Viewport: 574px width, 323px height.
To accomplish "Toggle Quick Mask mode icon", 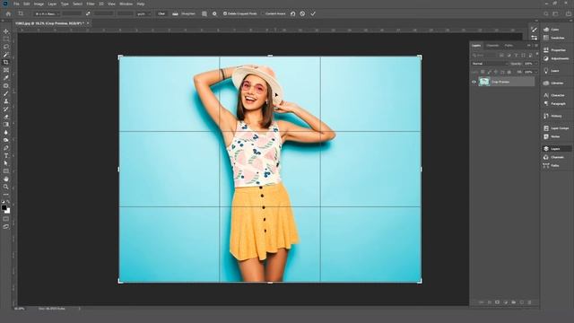I will (x=6, y=219).
